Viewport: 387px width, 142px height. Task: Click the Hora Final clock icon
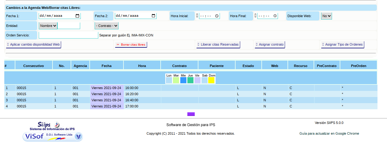coord(275,16)
